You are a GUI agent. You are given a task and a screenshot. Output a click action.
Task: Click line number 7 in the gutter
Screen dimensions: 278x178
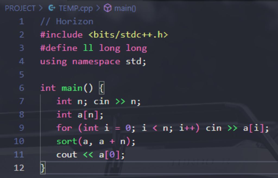(x=22, y=101)
